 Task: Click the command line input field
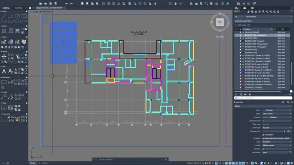pyautogui.click(x=130, y=159)
